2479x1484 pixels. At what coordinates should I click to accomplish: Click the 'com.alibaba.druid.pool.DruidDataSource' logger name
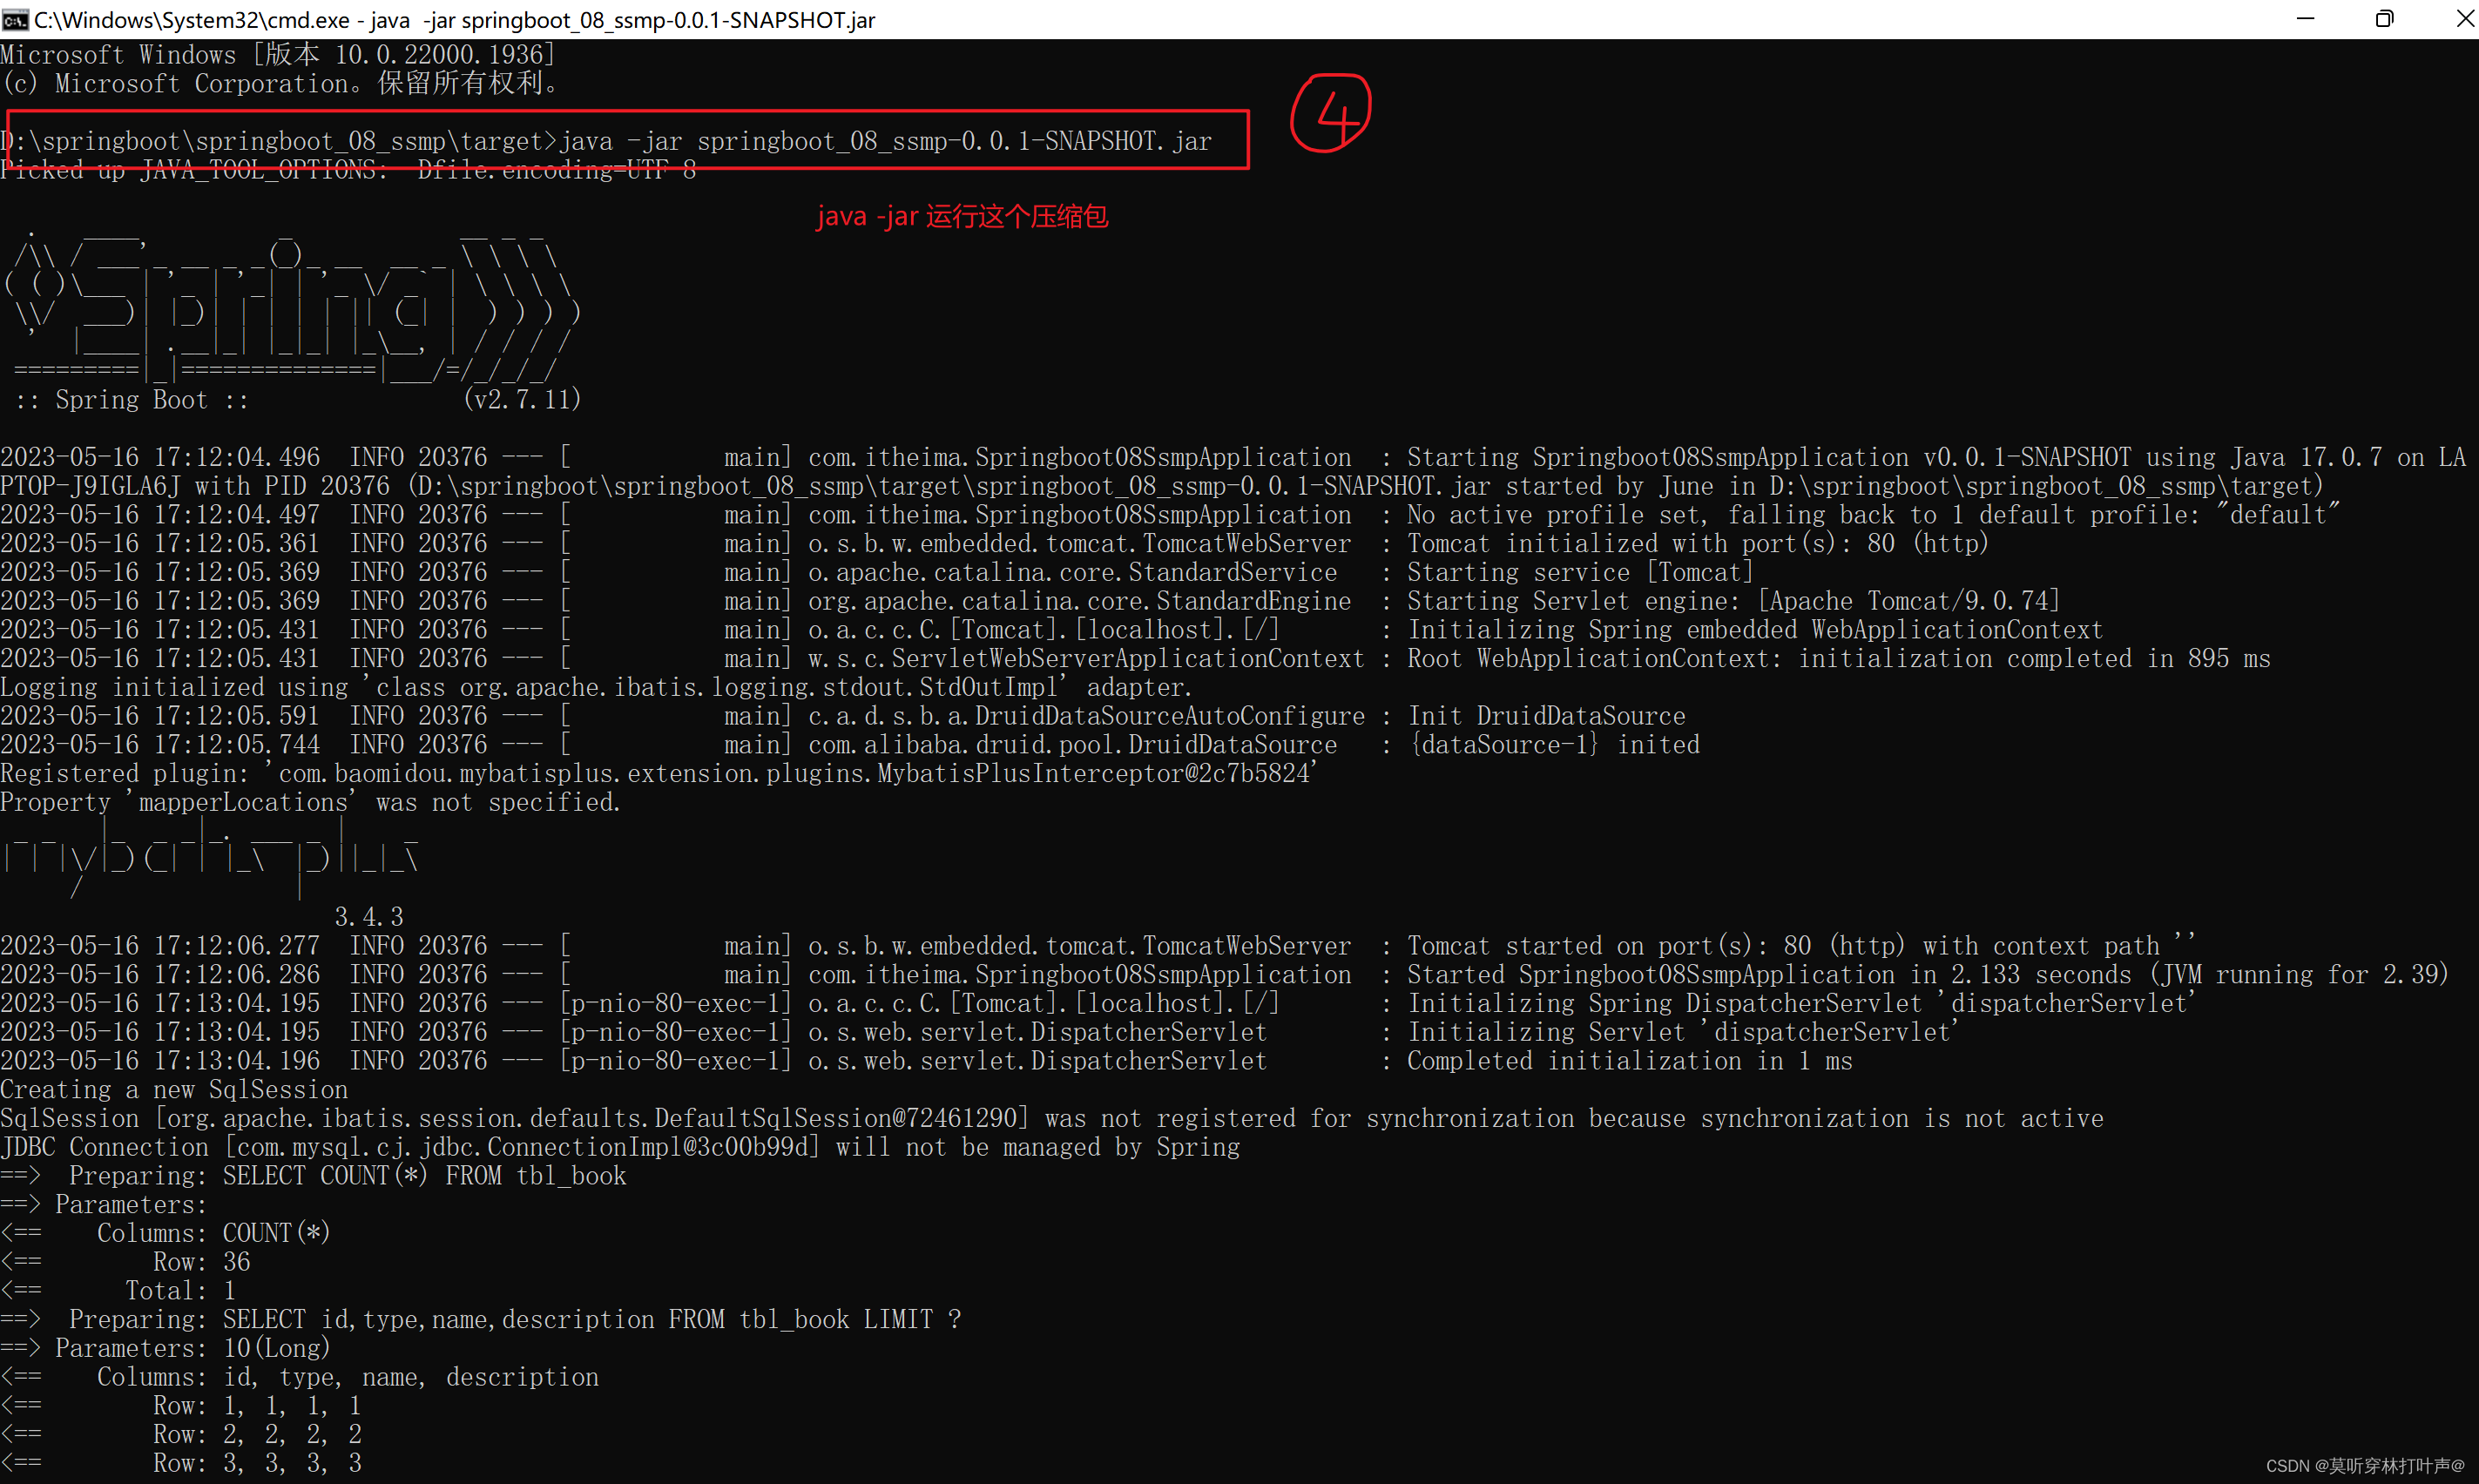(1072, 745)
